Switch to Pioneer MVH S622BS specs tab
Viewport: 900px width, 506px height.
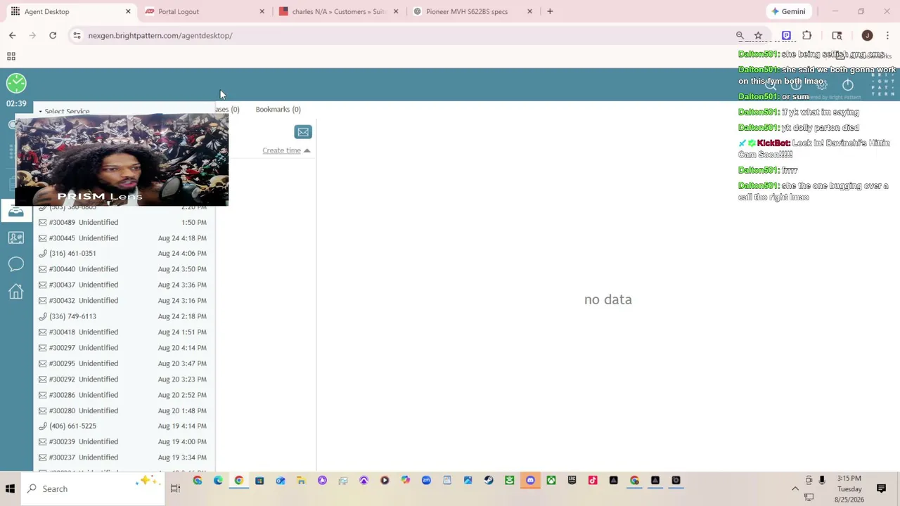(x=472, y=11)
